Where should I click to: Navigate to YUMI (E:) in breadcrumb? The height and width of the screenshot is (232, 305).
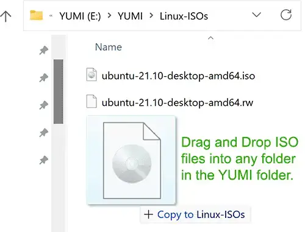[80, 16]
